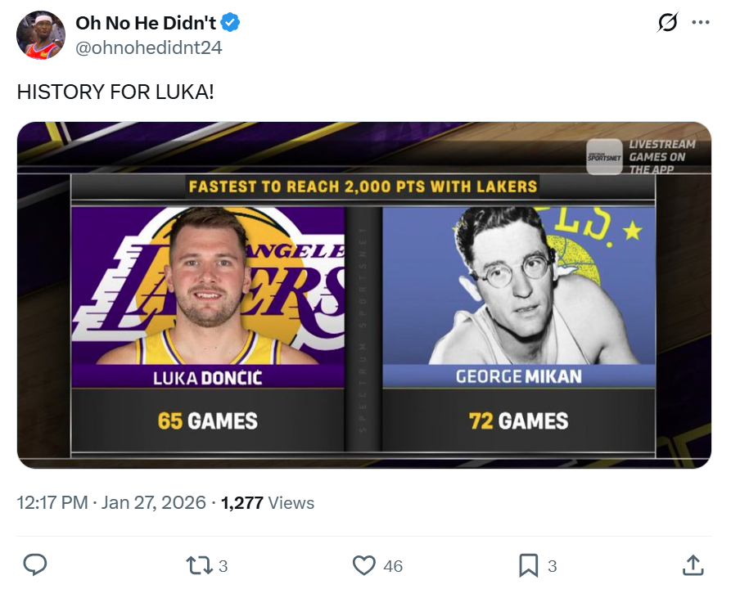Click the @ohnohedidnt24 handle
The height and width of the screenshot is (589, 731).
click(x=148, y=47)
